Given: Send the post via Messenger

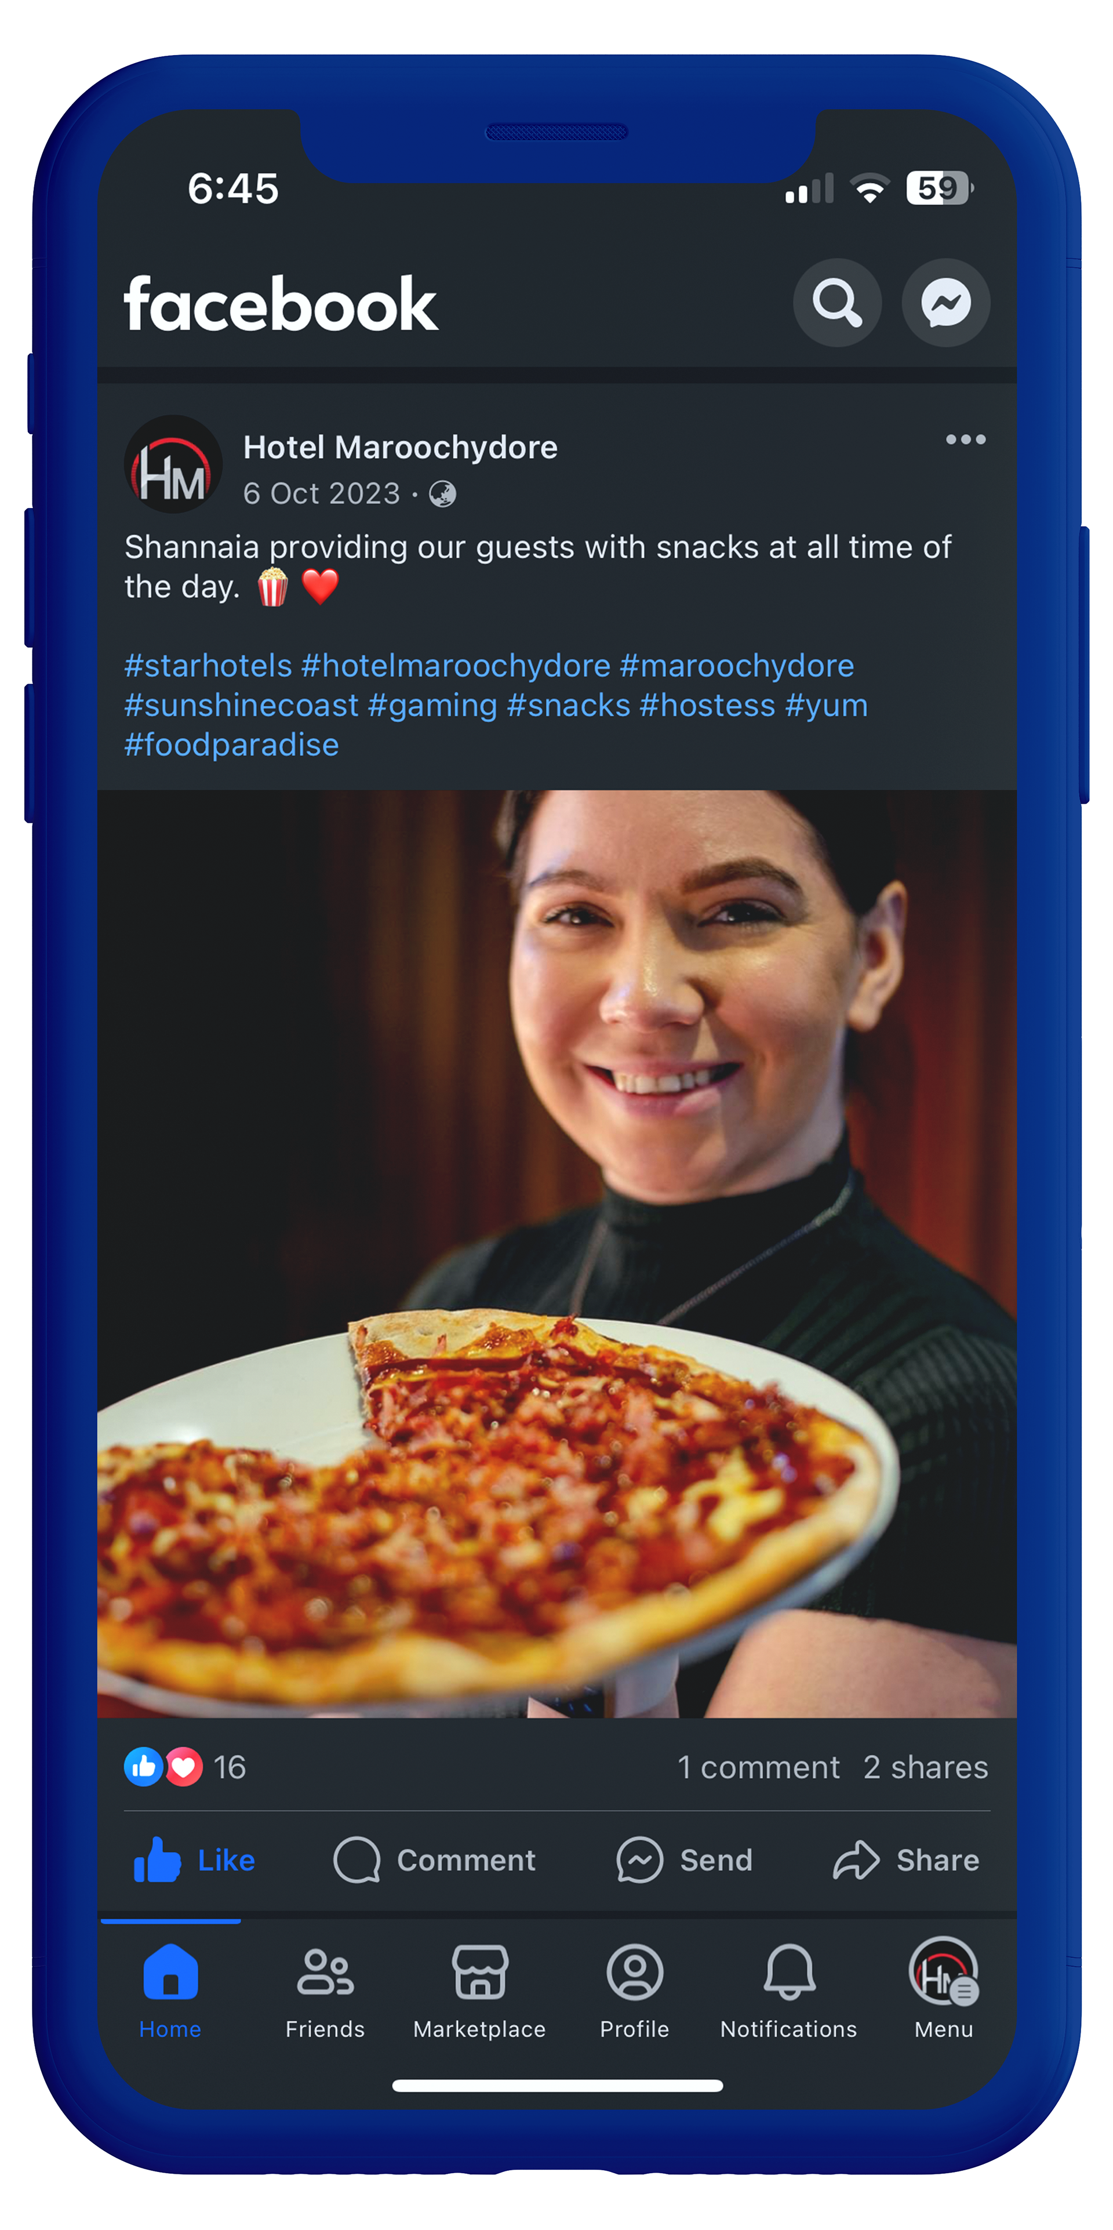Looking at the screenshot, I should point(683,1860).
